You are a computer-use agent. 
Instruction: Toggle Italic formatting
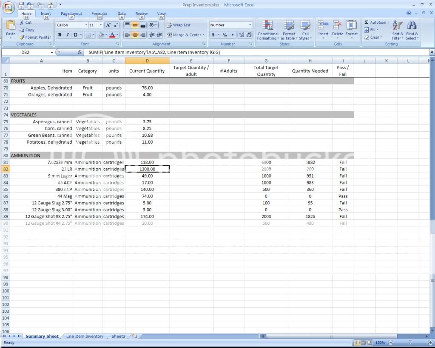pyautogui.click(x=67, y=35)
